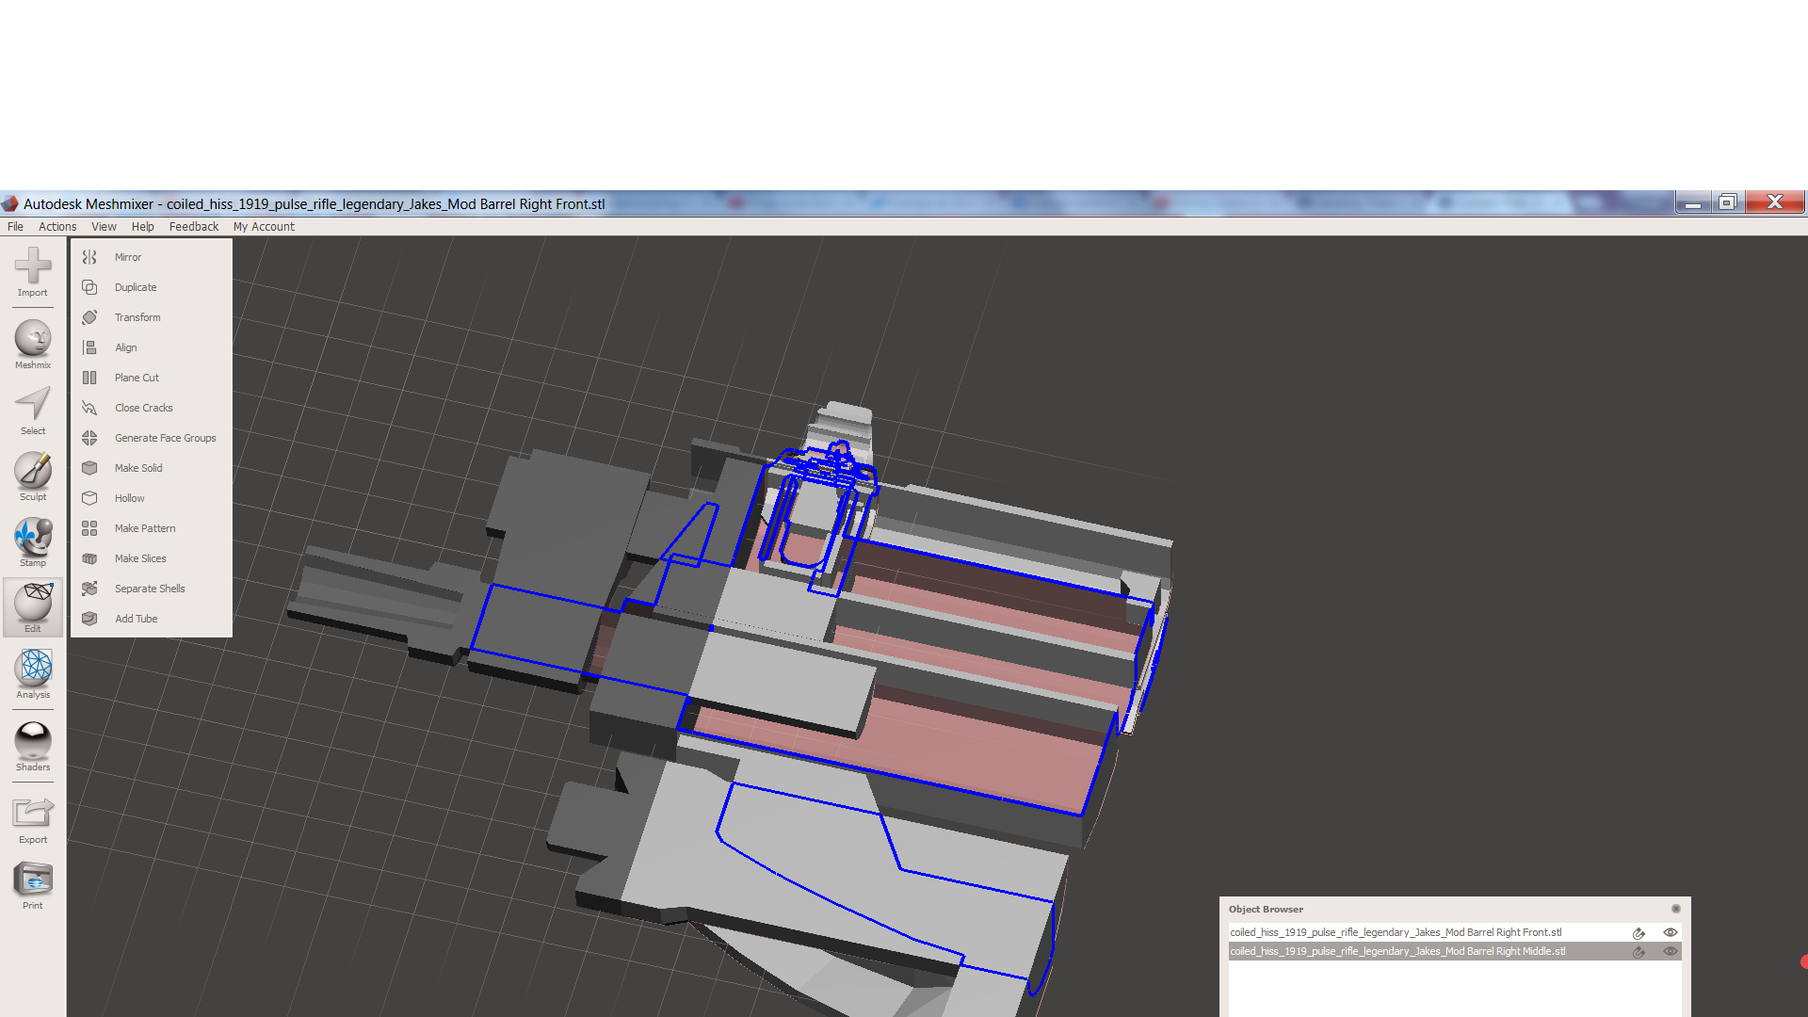Click the Make Solid icon
The height and width of the screenshot is (1017, 1808).
[89, 468]
